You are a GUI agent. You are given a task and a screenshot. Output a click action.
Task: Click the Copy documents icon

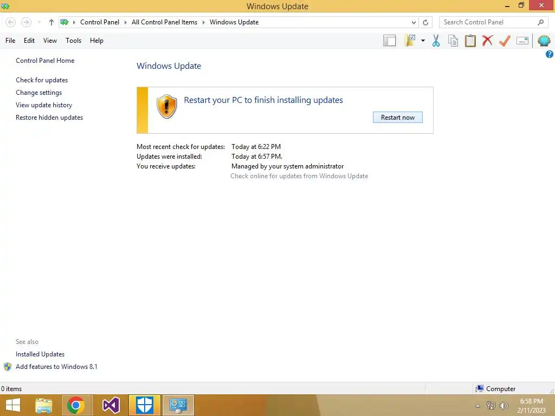453,41
